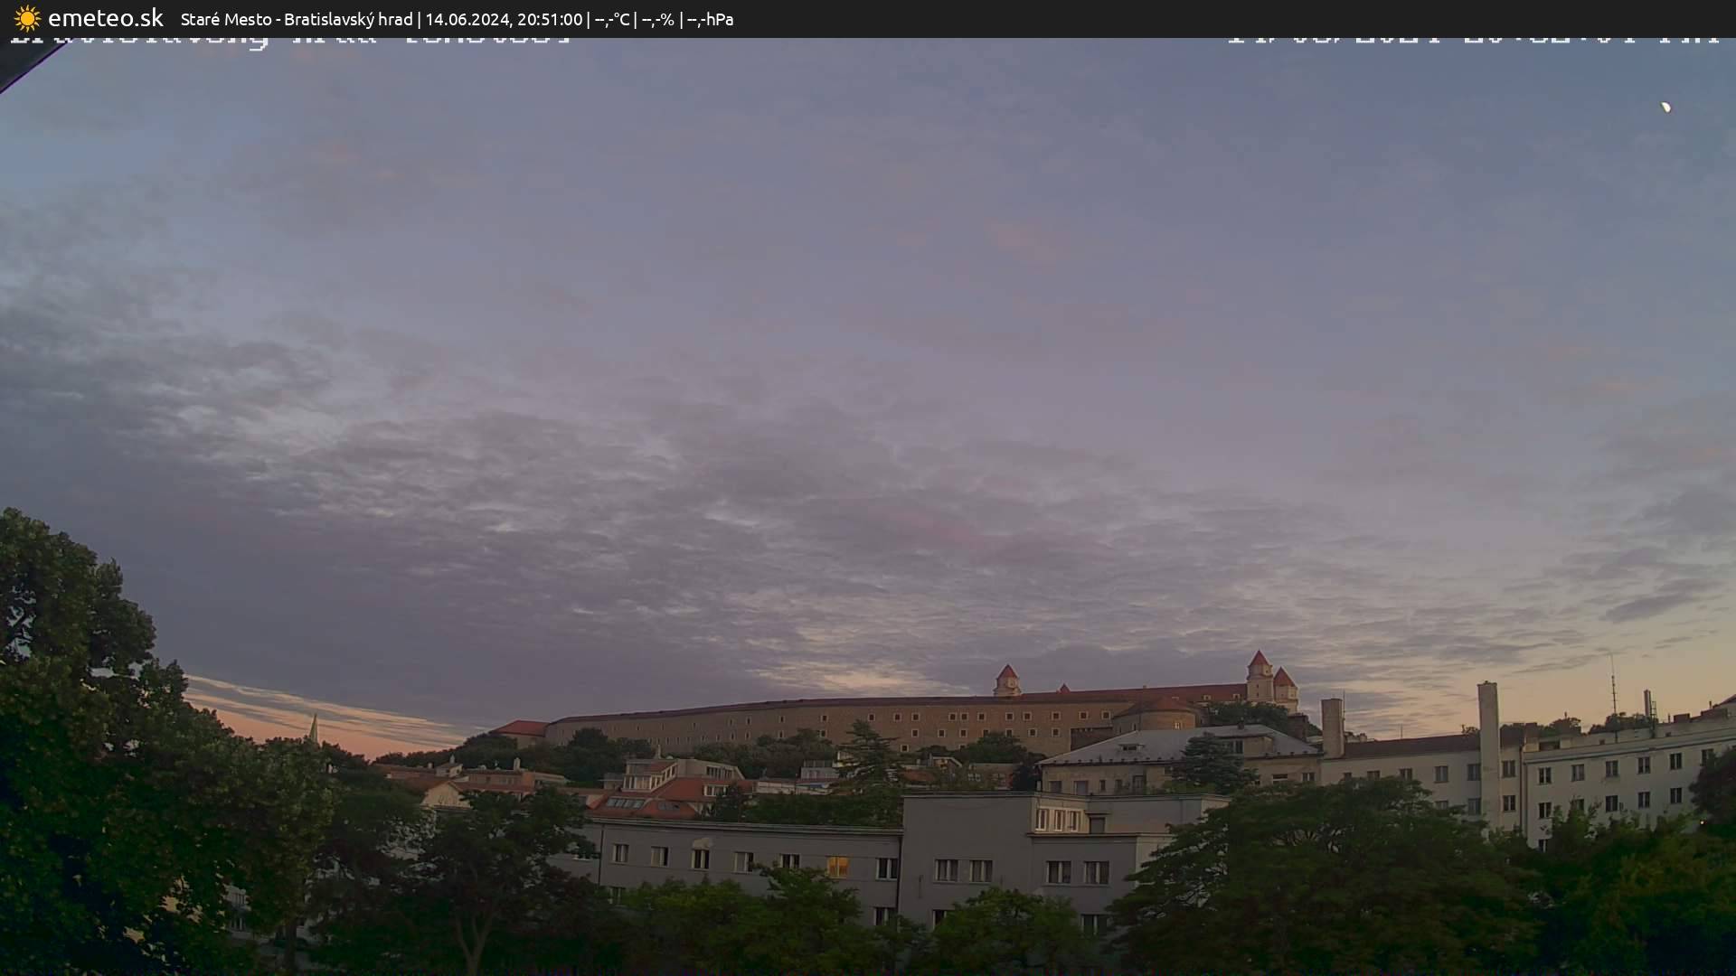Click the time 20:51:00 in header
This screenshot has height=976, width=1736.
click(x=550, y=19)
